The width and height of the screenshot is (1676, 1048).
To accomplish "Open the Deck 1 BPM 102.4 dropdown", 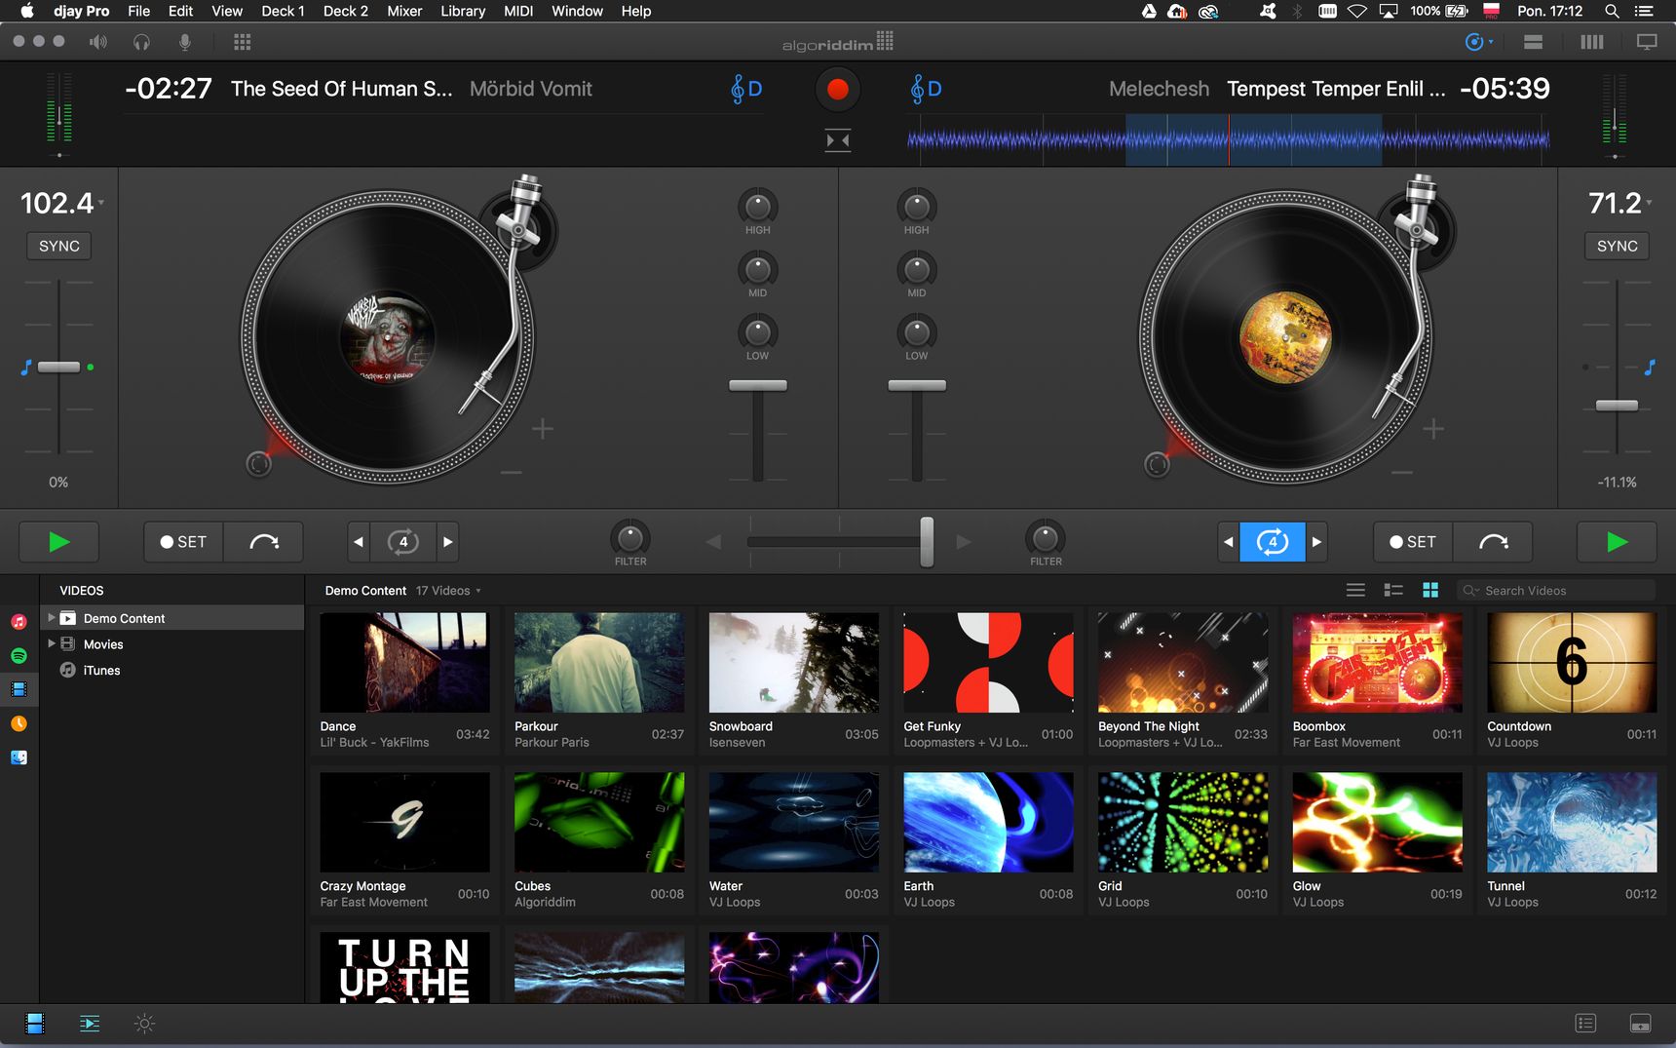I will tap(101, 203).
